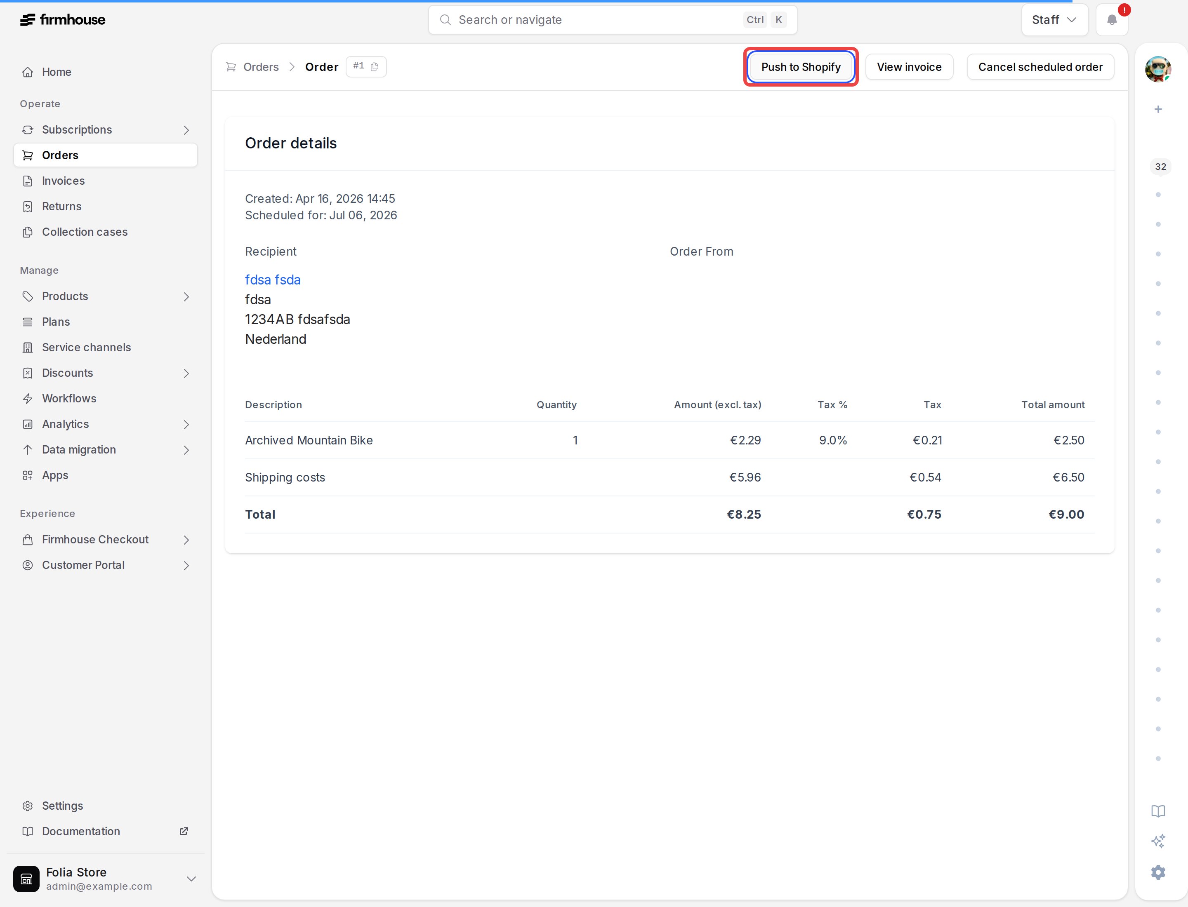The width and height of the screenshot is (1188, 907).
Task: Click the 32 badge in right rail
Action: pos(1160,167)
